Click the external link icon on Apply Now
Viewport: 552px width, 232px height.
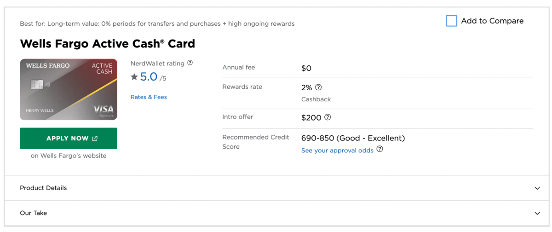coord(95,139)
